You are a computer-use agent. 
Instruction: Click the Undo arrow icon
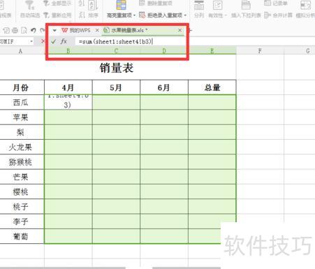coord(34,30)
